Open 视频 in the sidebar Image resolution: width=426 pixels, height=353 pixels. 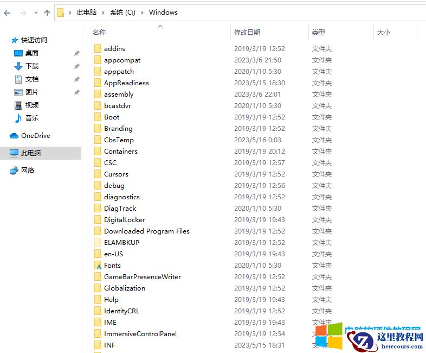click(32, 105)
